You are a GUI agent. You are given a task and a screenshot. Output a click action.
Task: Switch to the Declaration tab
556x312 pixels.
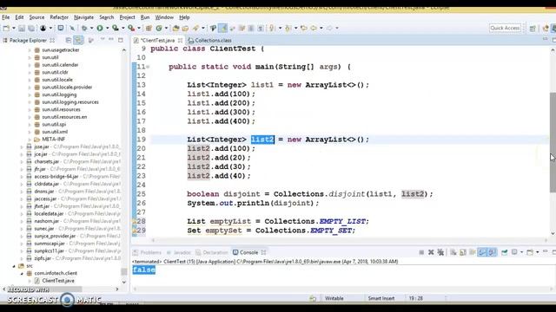coord(212,252)
